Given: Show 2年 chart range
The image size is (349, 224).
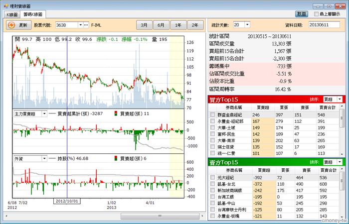Looking at the screenshot, I should 195,25.
